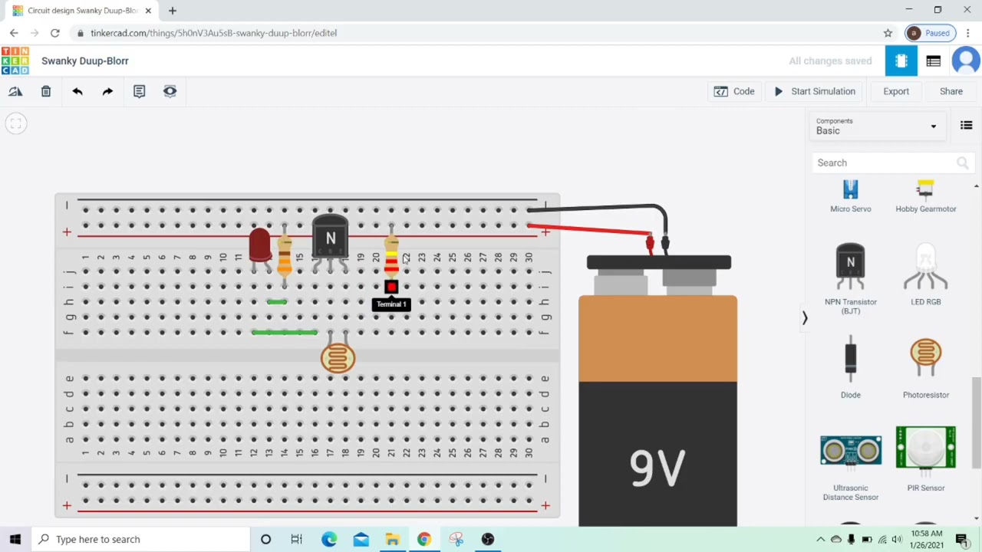
Task: Select the LED RGB component
Action: 925,274
